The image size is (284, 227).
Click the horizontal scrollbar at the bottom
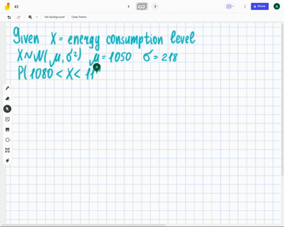(84, 225)
